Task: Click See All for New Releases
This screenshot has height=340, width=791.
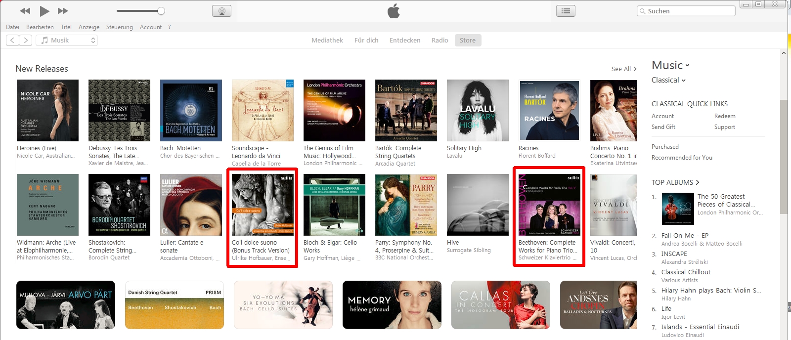Action: pyautogui.click(x=623, y=69)
